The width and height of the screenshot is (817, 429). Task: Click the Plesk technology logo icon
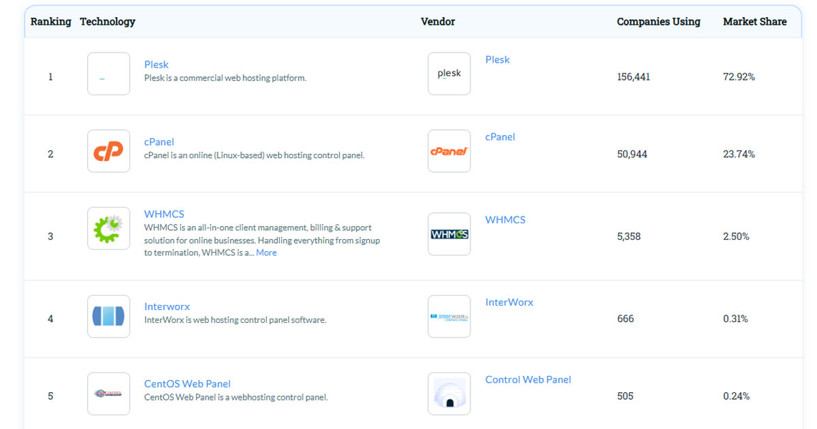click(108, 74)
